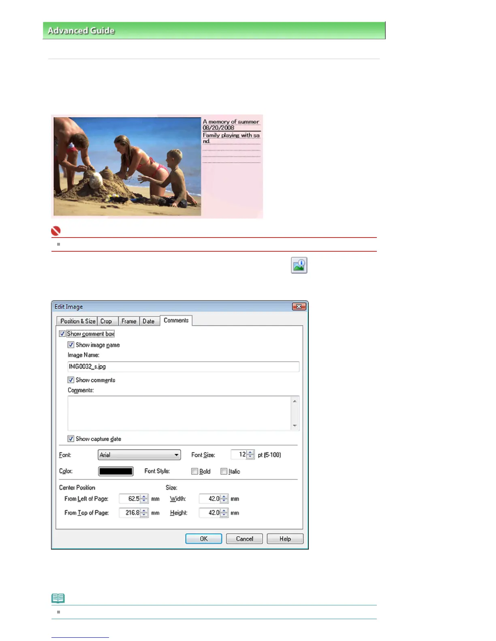Increase From Top of Page value
The width and height of the screenshot is (496, 641).
tap(144, 510)
